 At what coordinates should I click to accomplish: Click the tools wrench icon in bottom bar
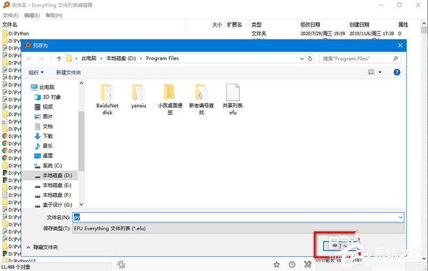click(x=308, y=265)
